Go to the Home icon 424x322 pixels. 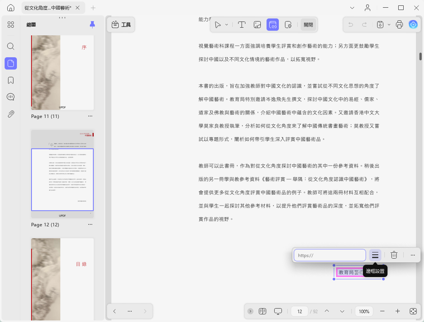10,8
